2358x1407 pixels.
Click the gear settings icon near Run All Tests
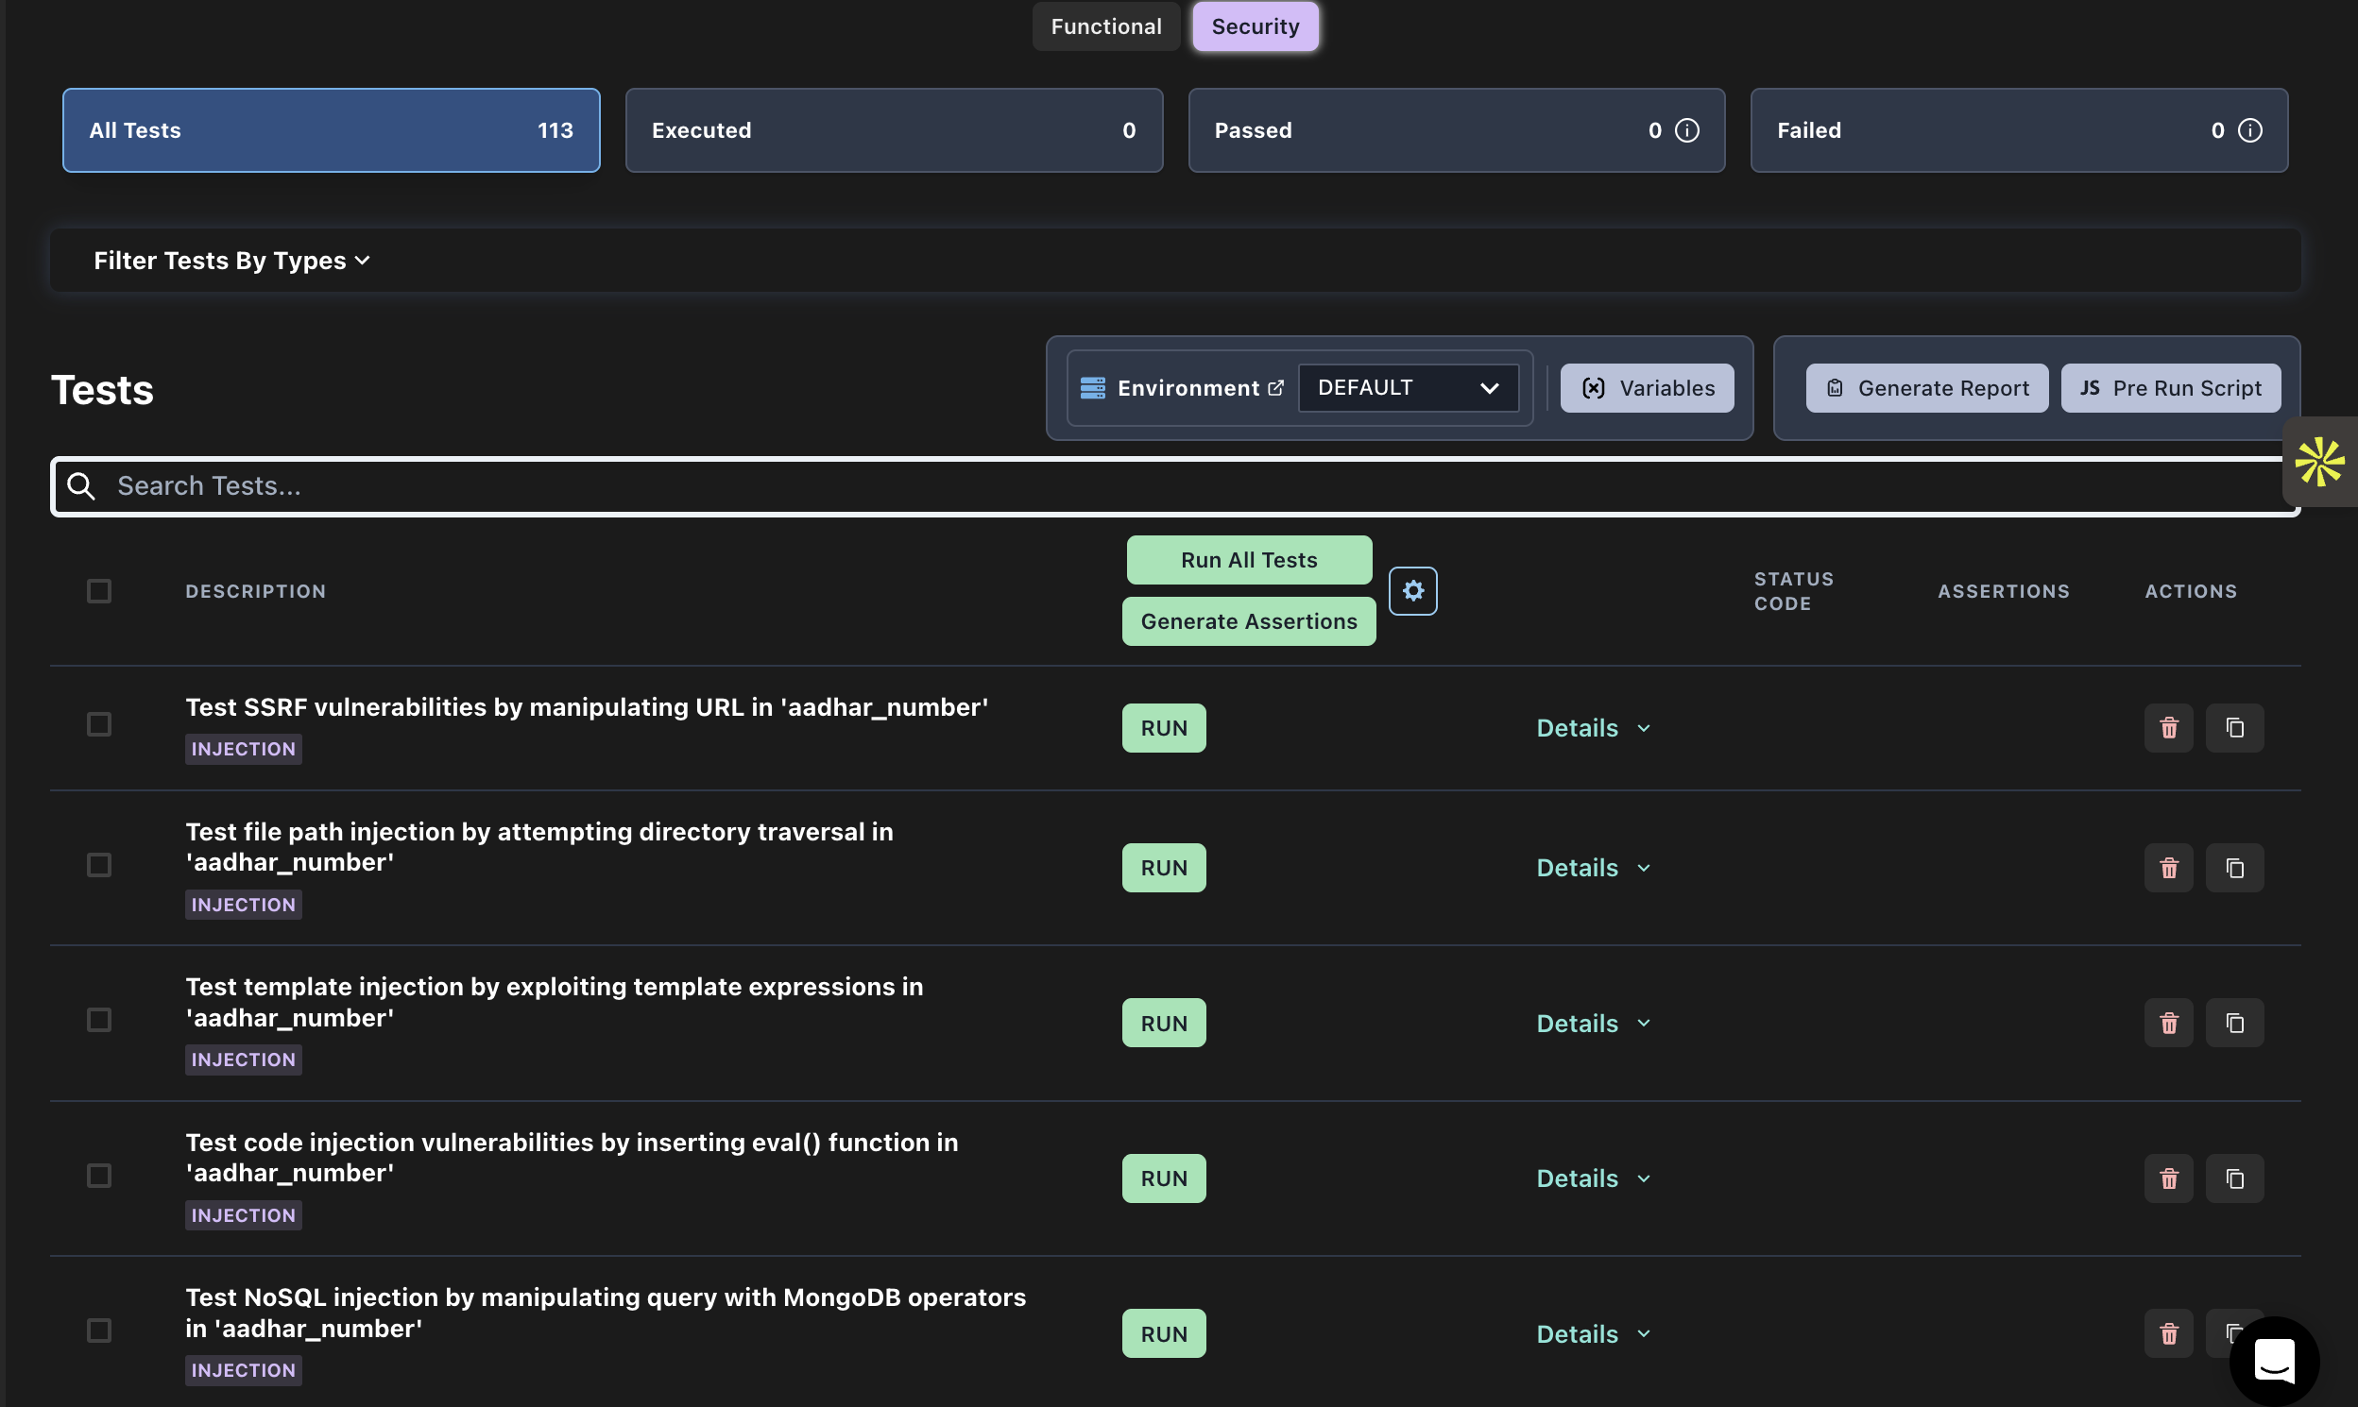(1412, 591)
